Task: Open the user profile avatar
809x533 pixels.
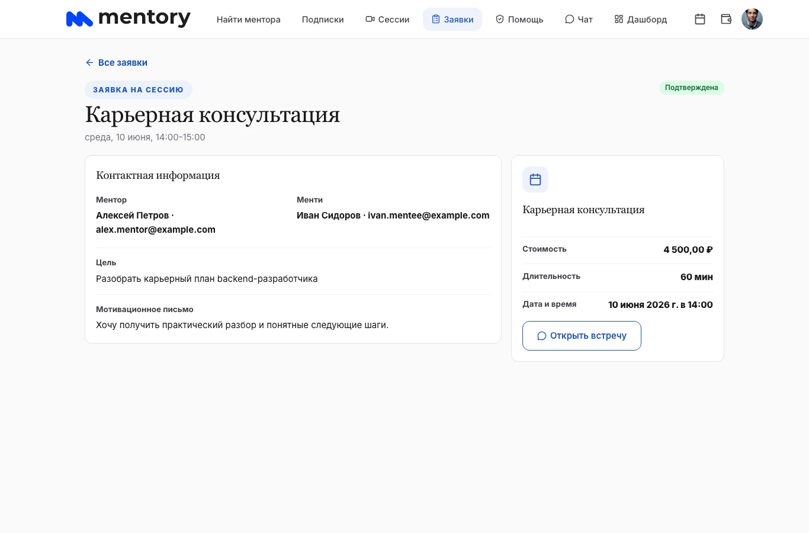Action: pyautogui.click(x=752, y=19)
